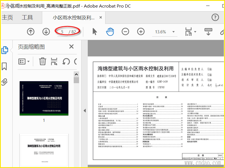The image size is (225, 168).
Task: Click the fit page width tool icon
Action: [188, 32]
